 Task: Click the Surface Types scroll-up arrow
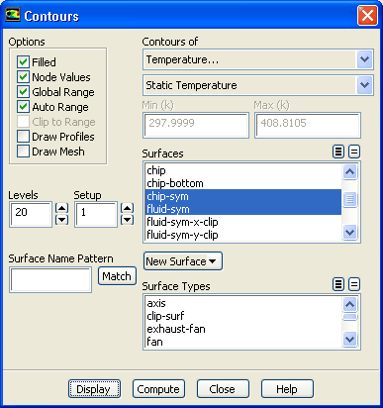[x=349, y=305]
